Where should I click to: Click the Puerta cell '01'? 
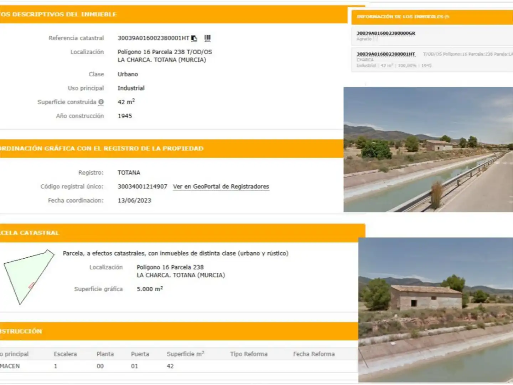click(x=134, y=366)
